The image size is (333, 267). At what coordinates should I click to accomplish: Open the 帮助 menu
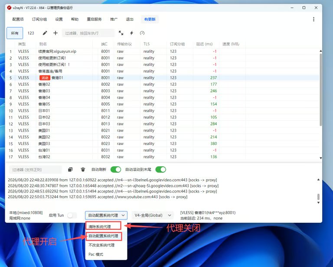point(75,19)
